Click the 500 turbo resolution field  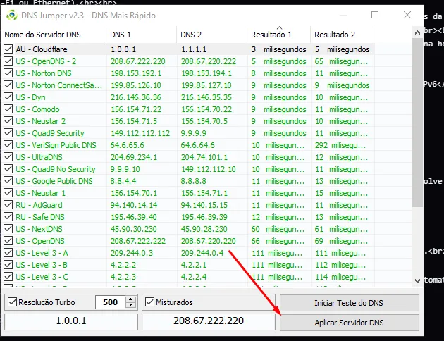111,302
